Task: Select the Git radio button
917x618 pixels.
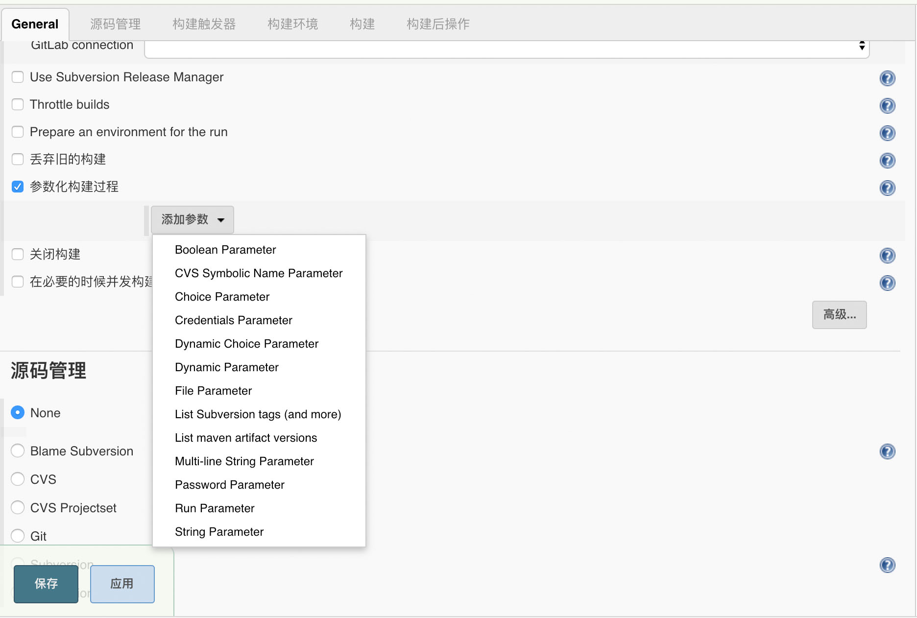Action: (x=18, y=536)
